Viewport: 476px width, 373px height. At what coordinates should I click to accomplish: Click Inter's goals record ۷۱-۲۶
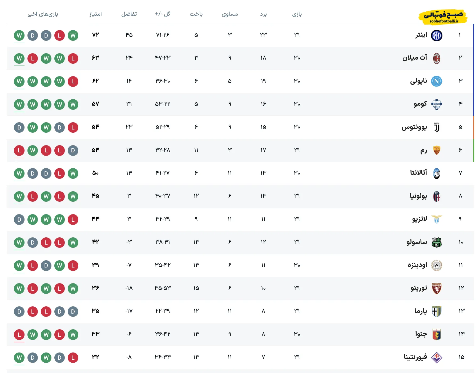click(163, 35)
